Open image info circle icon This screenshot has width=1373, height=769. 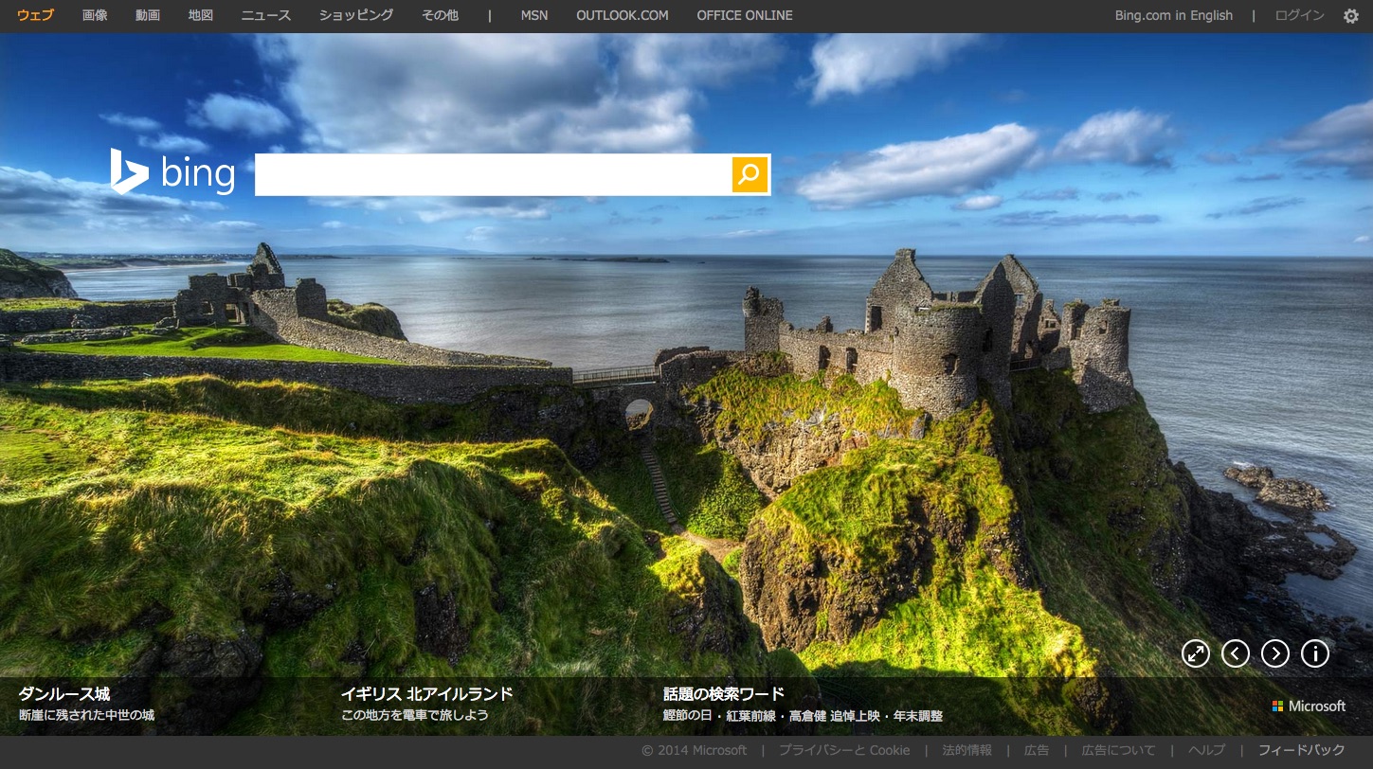click(1315, 653)
